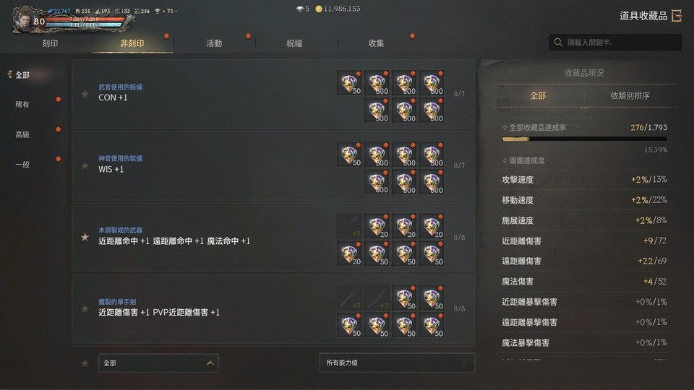Open the 所有能力值 stat dropdown
Image resolution: width=694 pixels, height=390 pixels.
click(397, 363)
